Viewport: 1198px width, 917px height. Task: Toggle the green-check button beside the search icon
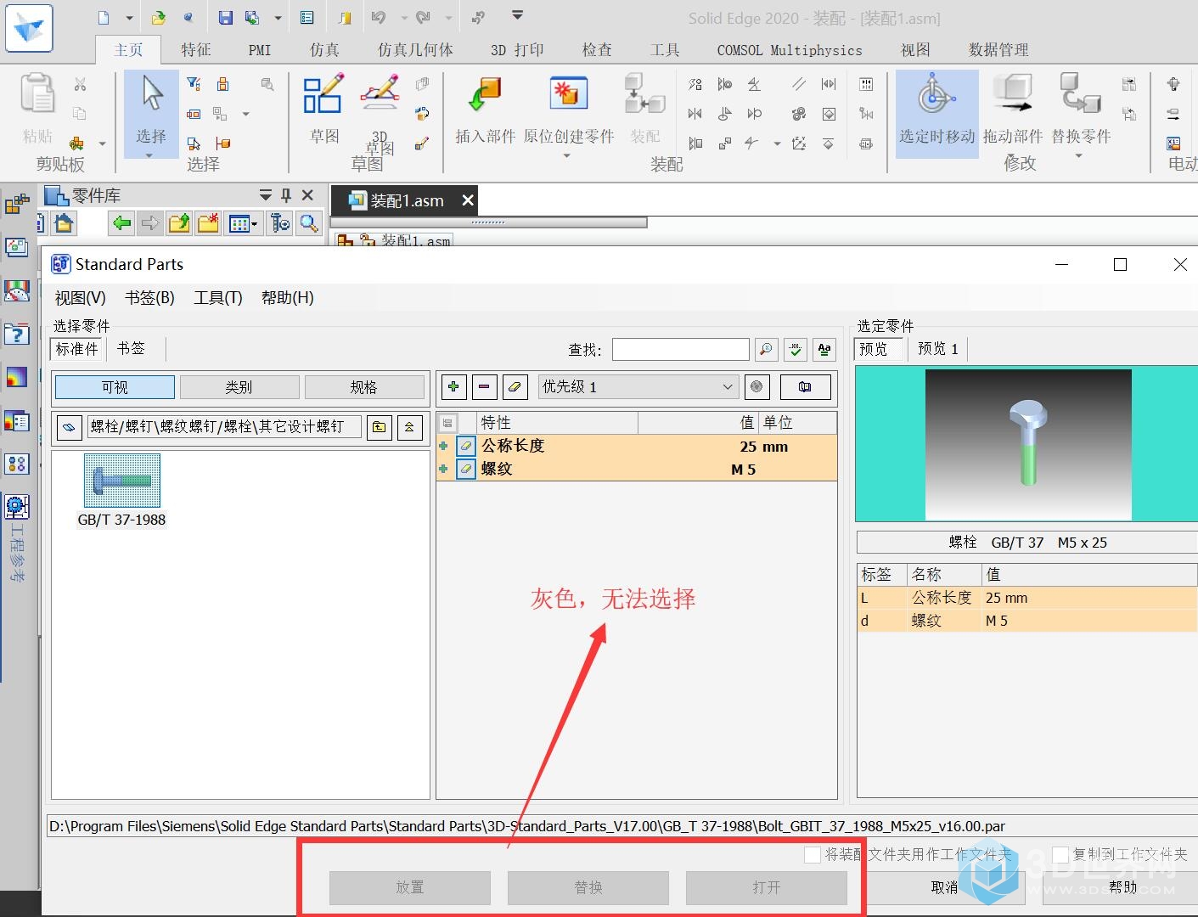(795, 349)
